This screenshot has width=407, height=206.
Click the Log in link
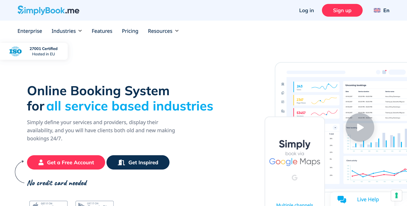point(306,10)
